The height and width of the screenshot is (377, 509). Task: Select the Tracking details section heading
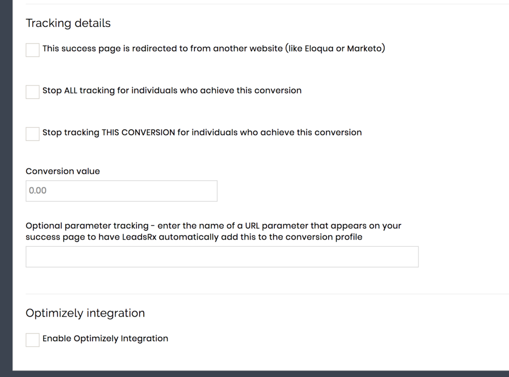pyautogui.click(x=68, y=23)
